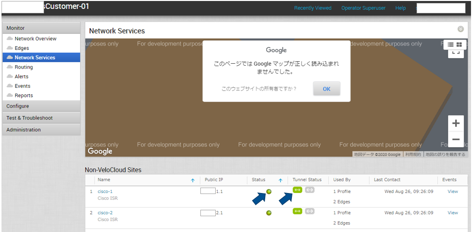The image size is (472, 232).
Task: Click cisco-2 green status indicator
Action: [269, 213]
